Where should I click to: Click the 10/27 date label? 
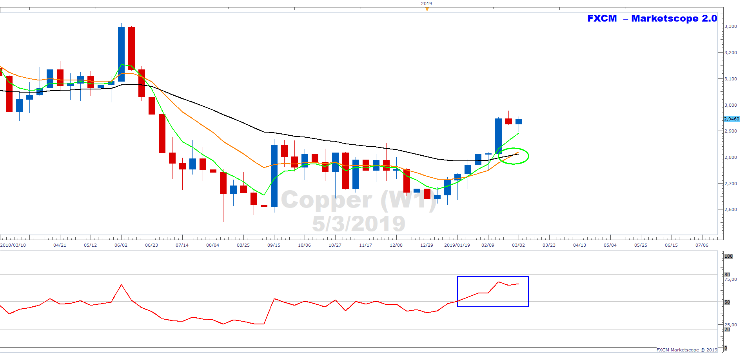(335, 245)
